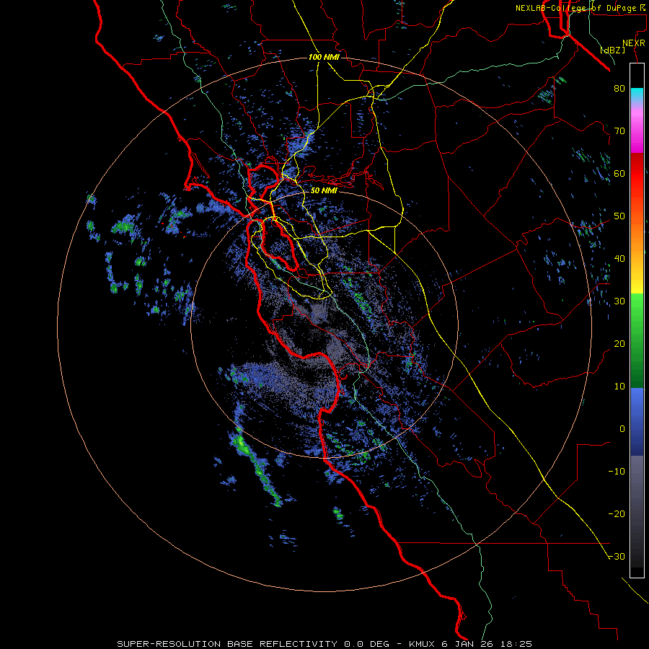Click the KMUX station identifier in the caption
The width and height of the screenshot is (649, 649).
[423, 644]
